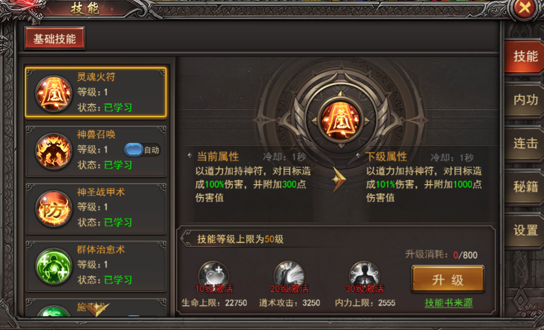Image resolution: width=544 pixels, height=330 pixels.
Task: Click the central 灵魂火符 emblem icon
Action: click(x=340, y=120)
